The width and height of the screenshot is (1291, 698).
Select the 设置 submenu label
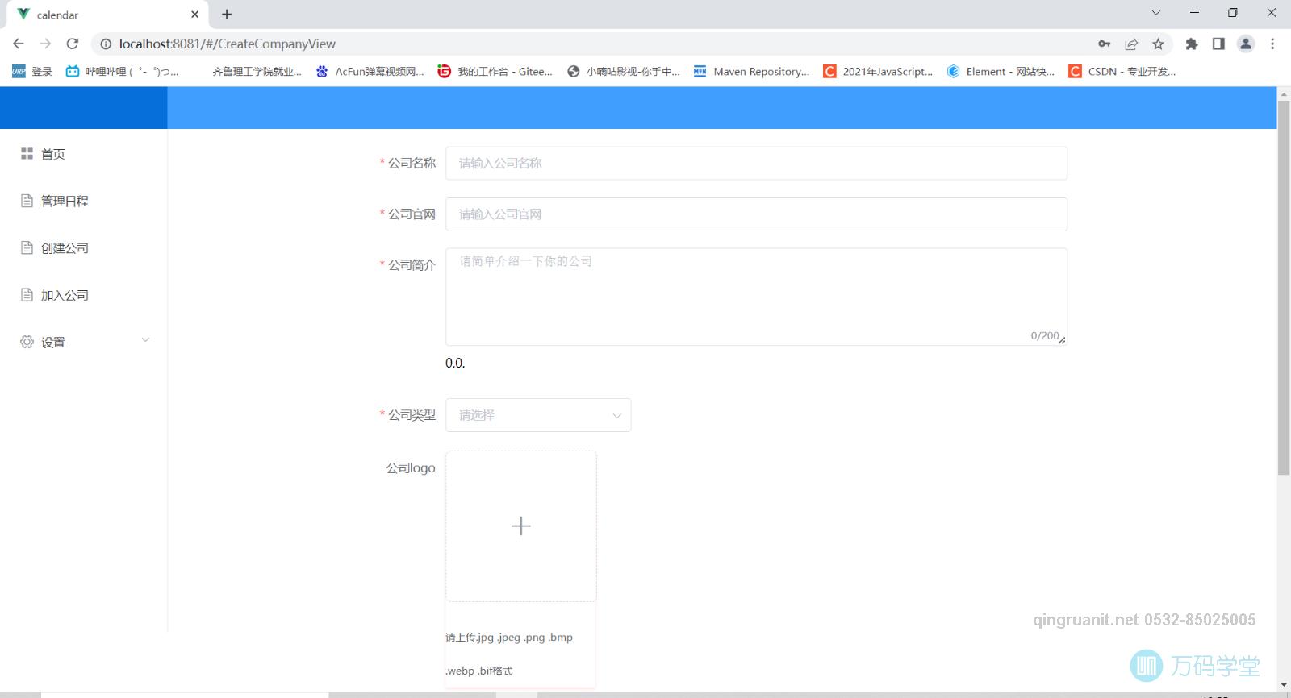[53, 343]
